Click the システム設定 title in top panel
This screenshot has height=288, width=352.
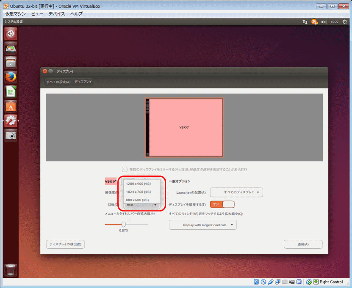pos(14,22)
